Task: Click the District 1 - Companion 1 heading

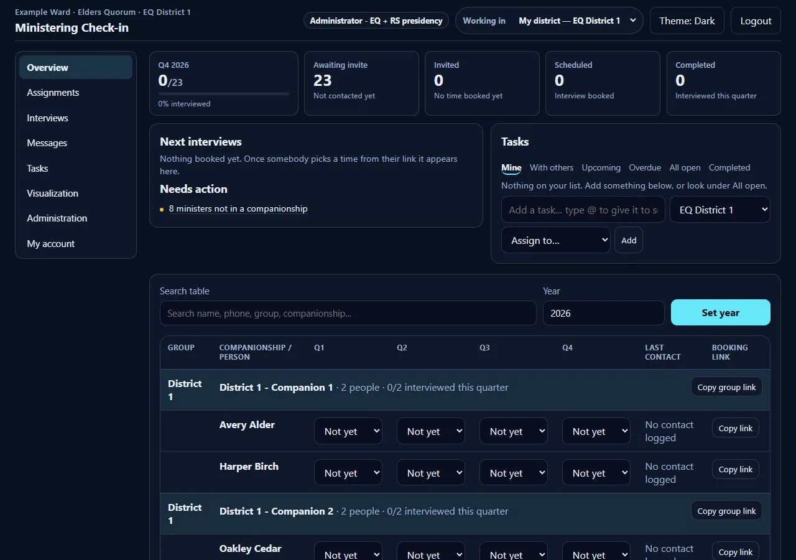Action: pos(276,387)
